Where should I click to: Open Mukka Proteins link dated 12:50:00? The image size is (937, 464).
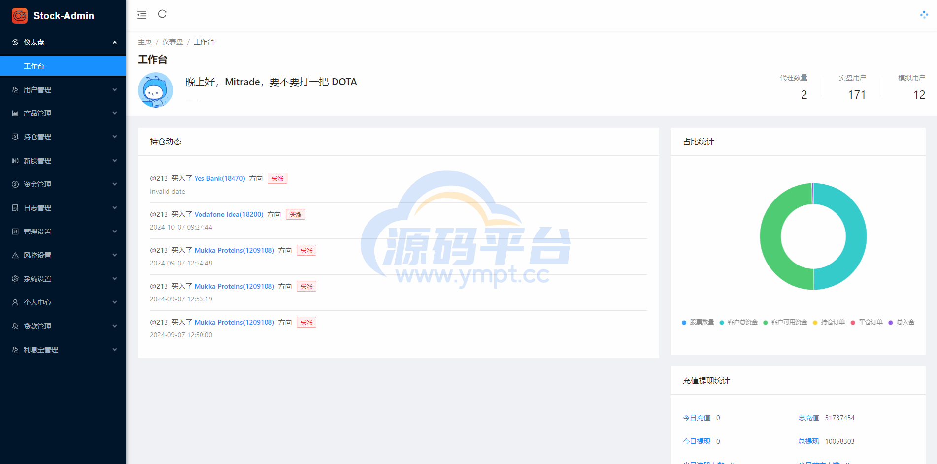pos(234,322)
